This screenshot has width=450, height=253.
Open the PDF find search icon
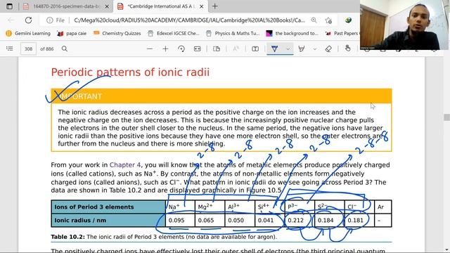pyautogui.click(x=65, y=48)
